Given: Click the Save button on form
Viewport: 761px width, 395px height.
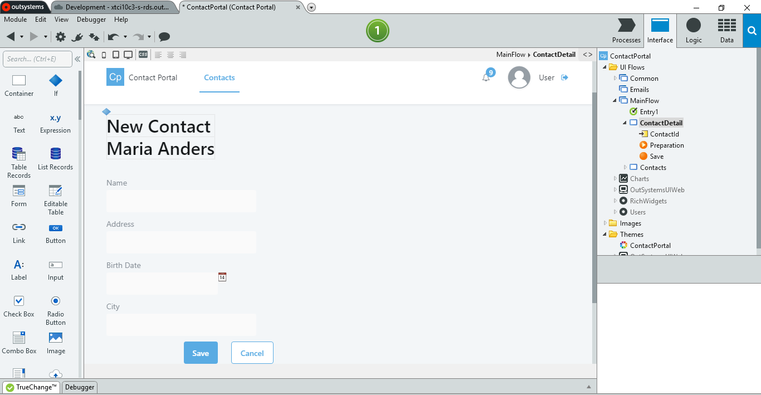Looking at the screenshot, I should tap(201, 353).
